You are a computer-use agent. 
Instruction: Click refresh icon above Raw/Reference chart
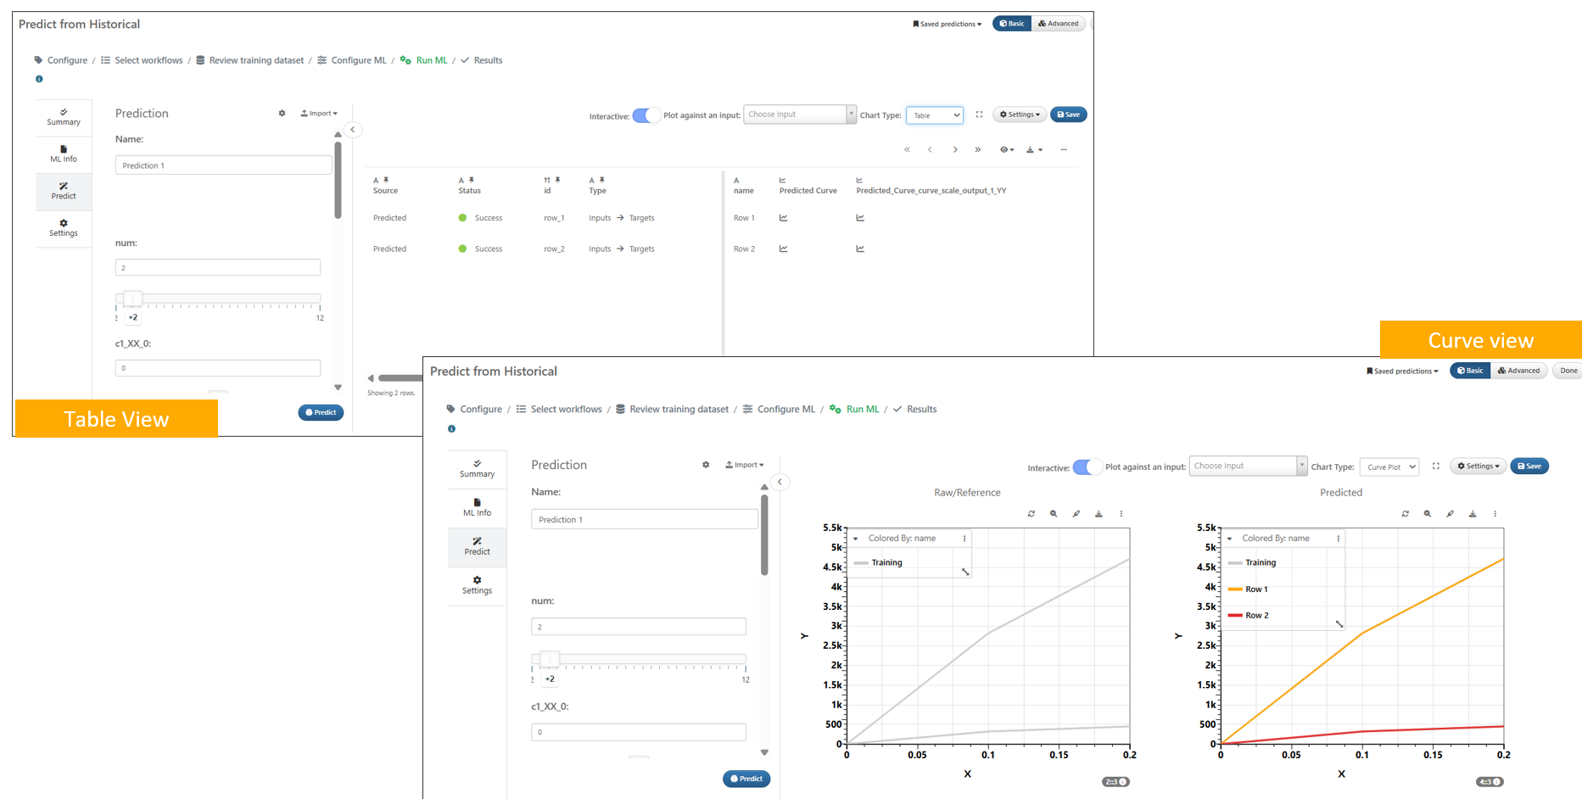[1031, 514]
